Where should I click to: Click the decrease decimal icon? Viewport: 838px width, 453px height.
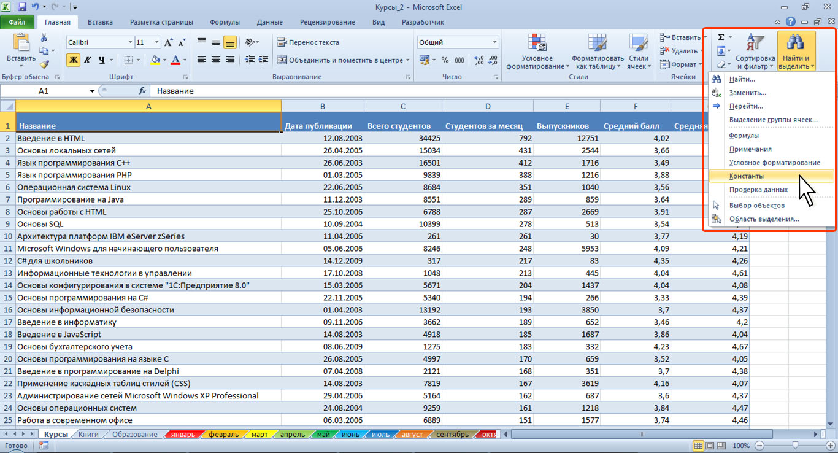point(493,60)
